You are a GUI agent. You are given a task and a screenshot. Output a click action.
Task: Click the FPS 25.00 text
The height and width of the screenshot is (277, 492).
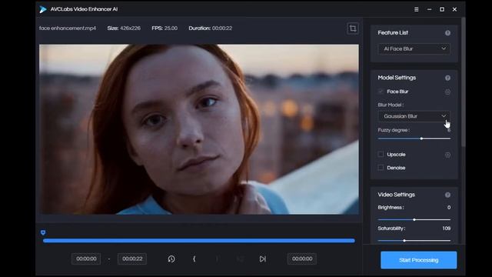(x=165, y=28)
